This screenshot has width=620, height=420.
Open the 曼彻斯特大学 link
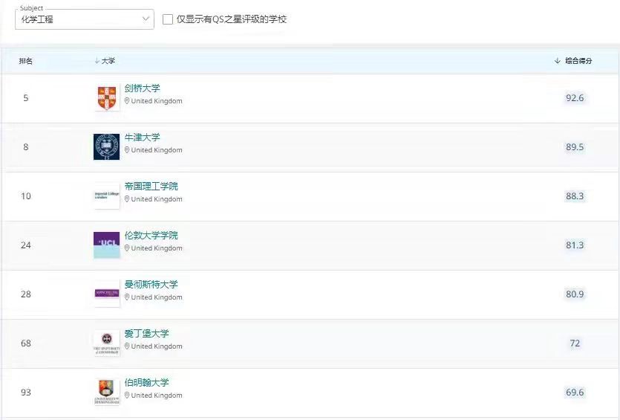point(151,284)
